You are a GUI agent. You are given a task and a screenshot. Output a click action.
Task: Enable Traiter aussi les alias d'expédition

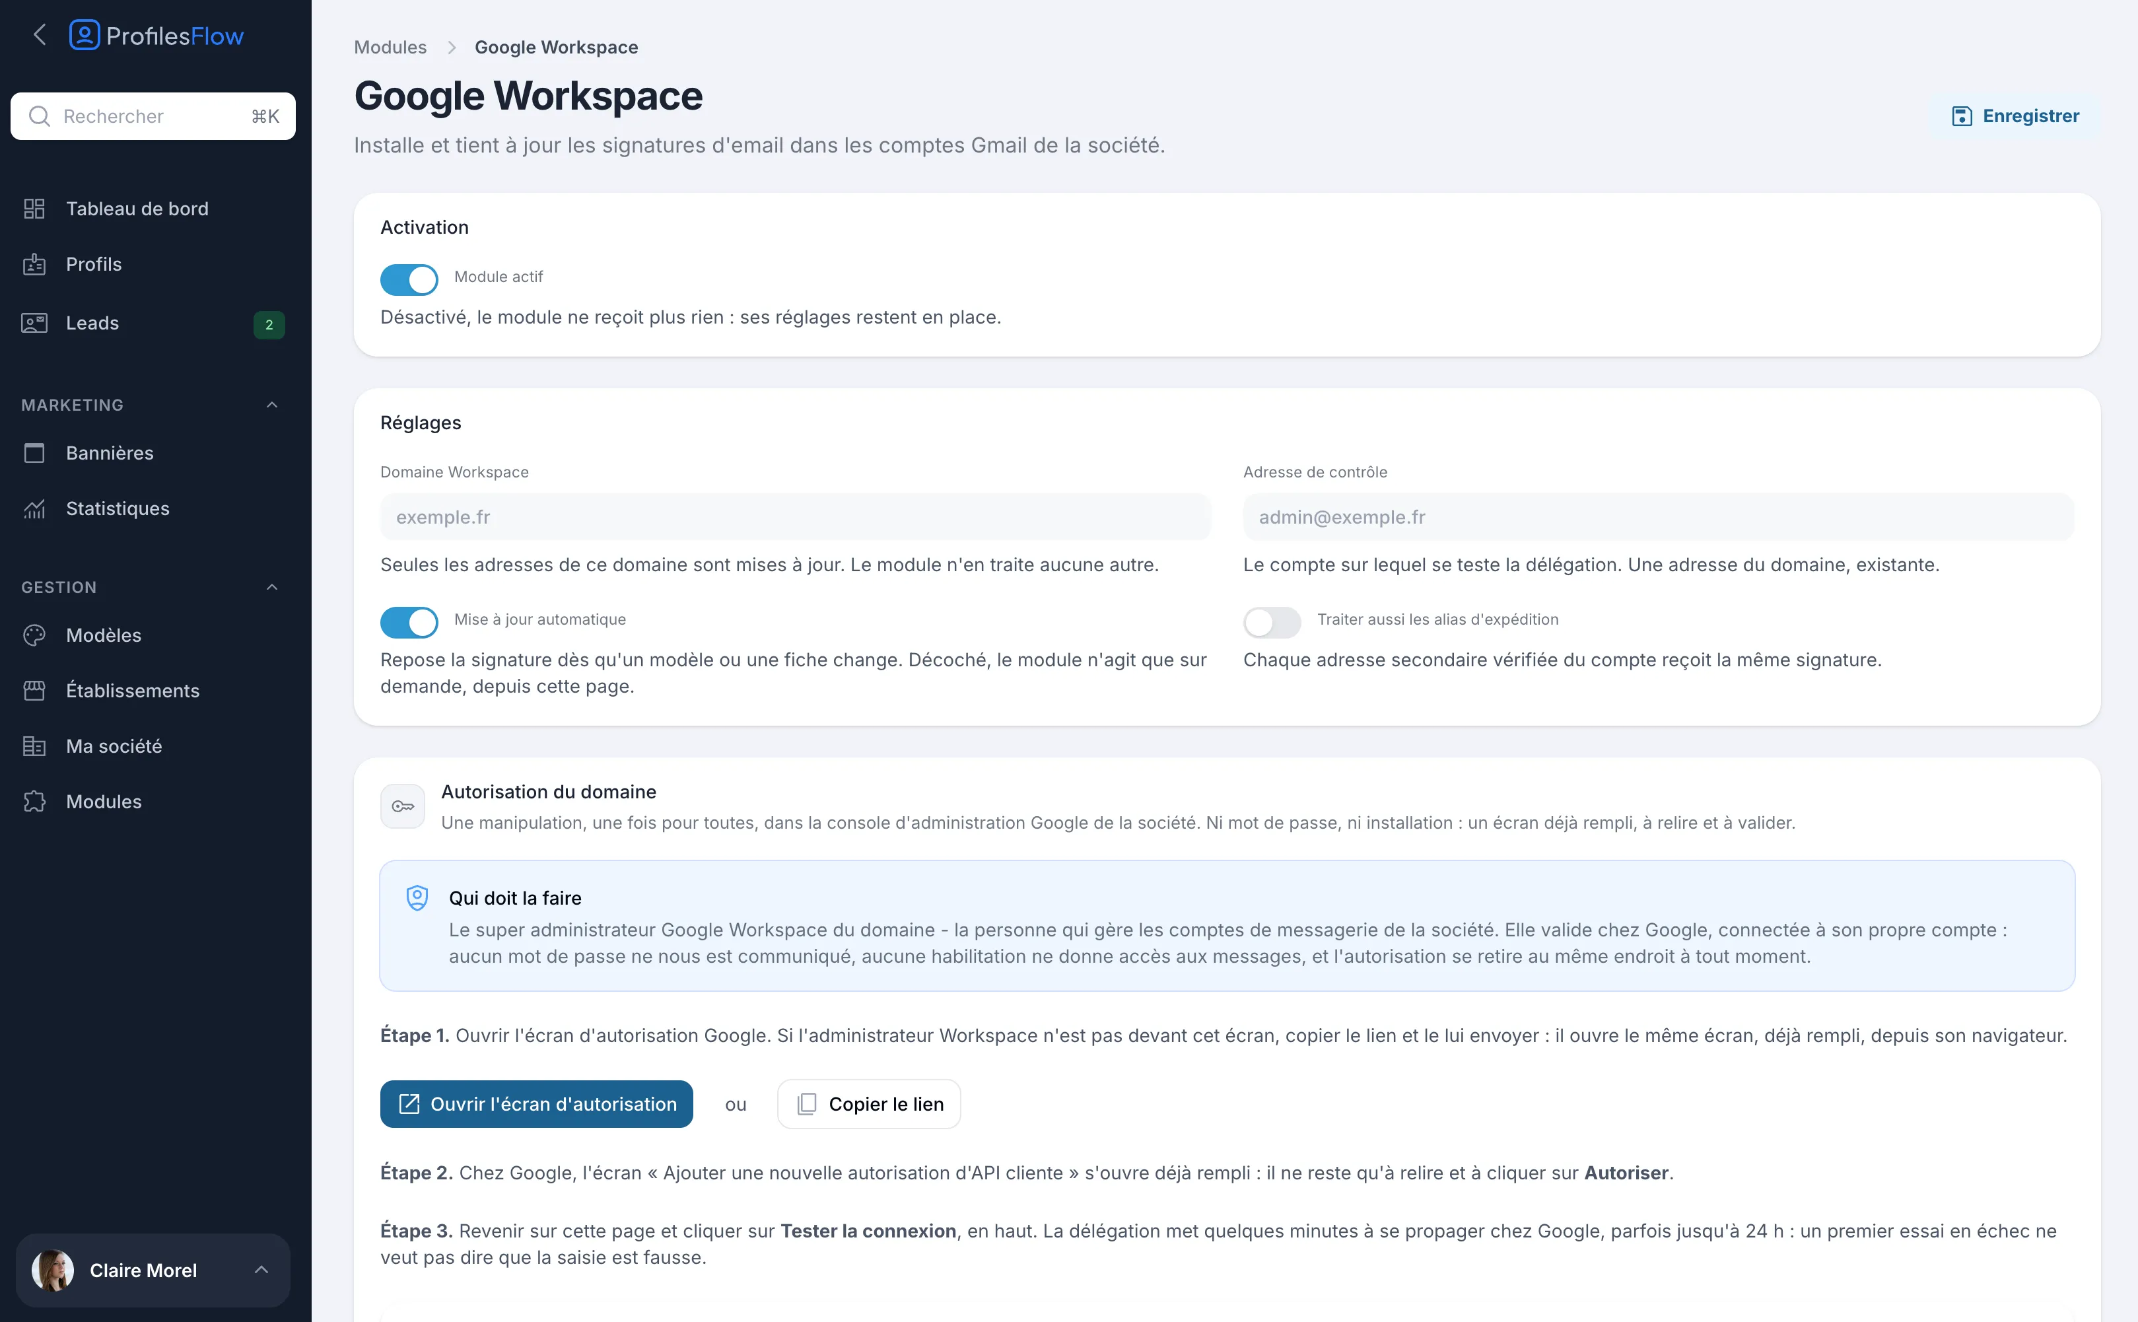coord(1272,623)
